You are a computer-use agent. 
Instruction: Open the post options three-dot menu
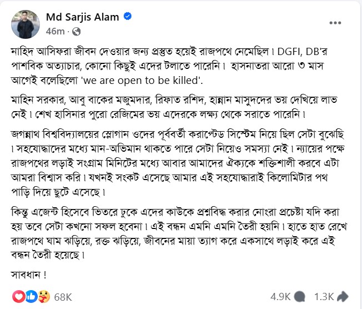click(335, 23)
